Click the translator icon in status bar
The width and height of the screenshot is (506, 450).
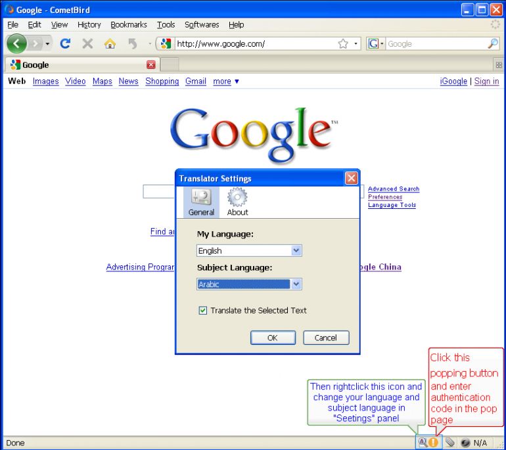pos(423,443)
